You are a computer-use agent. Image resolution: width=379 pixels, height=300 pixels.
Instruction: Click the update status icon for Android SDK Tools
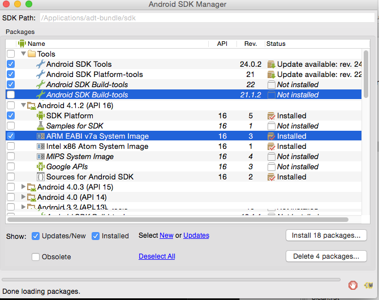[272, 65]
